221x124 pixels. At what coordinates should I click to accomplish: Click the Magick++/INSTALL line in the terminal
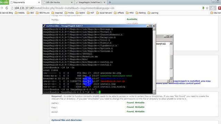[68, 54]
